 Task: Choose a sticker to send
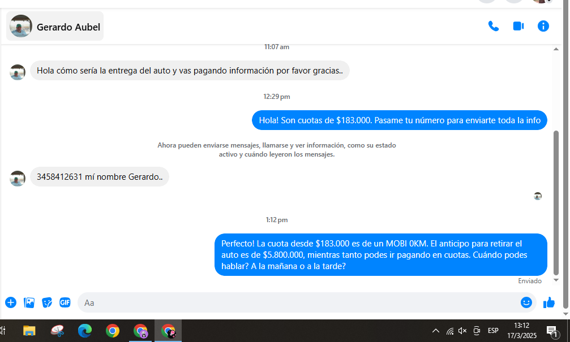pyautogui.click(x=47, y=302)
